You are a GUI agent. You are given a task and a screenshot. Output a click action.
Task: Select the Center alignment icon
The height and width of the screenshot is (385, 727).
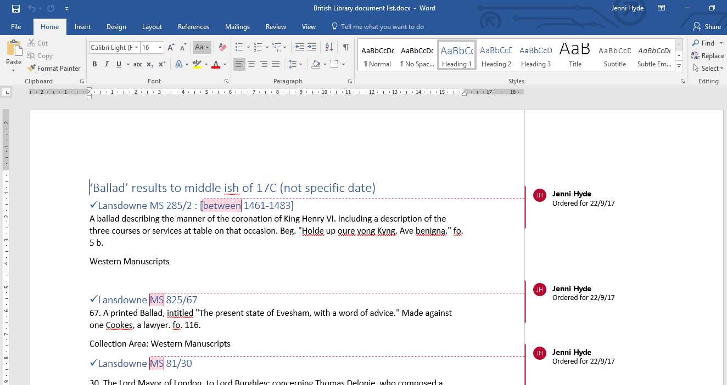click(x=251, y=65)
